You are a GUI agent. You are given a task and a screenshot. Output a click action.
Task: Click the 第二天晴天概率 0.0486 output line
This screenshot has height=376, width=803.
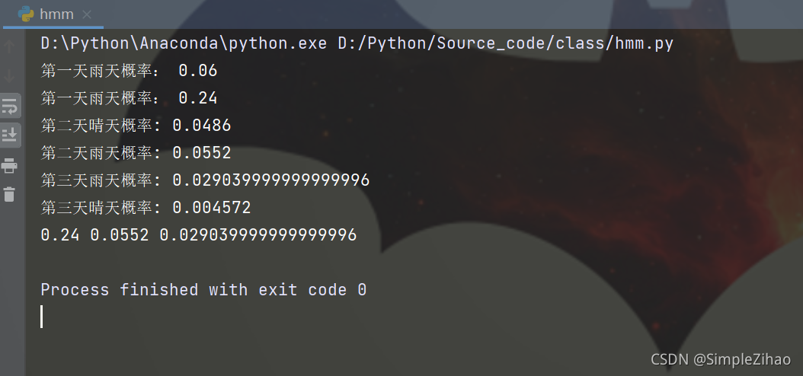[136, 126]
